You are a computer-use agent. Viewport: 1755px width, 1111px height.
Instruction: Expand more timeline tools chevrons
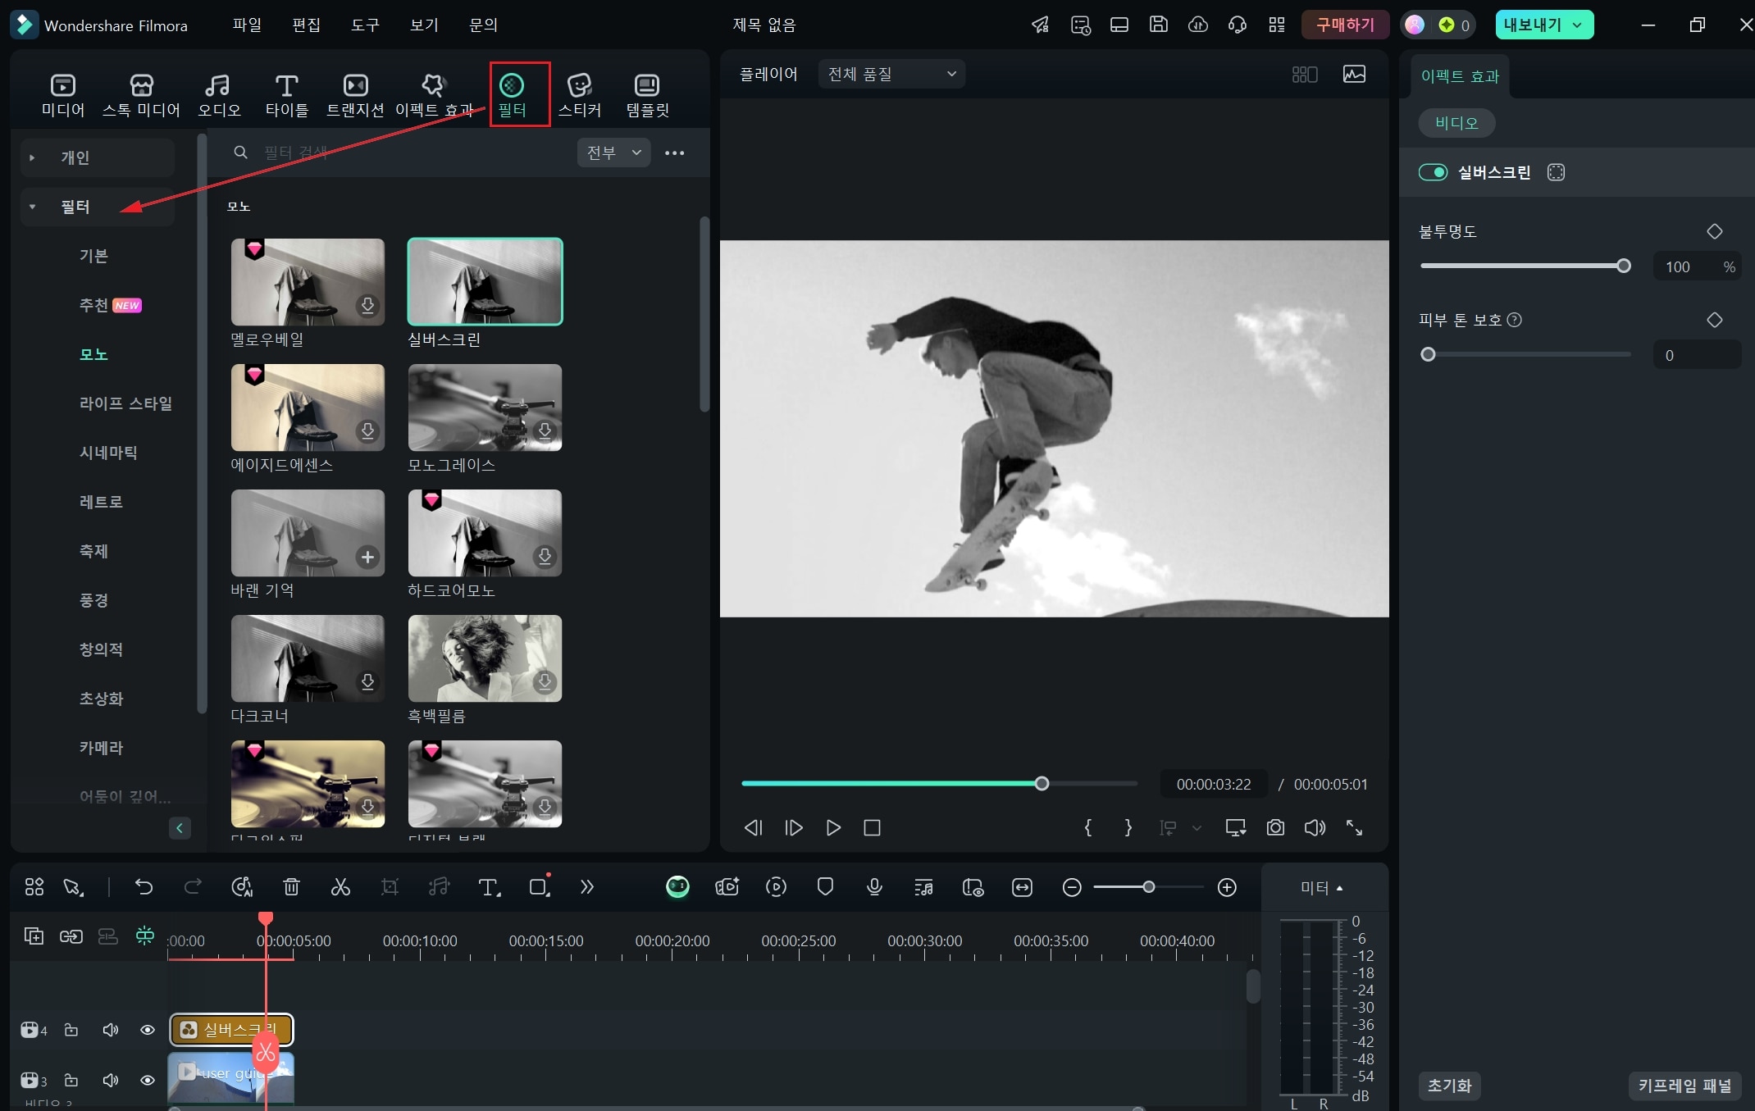(x=586, y=886)
